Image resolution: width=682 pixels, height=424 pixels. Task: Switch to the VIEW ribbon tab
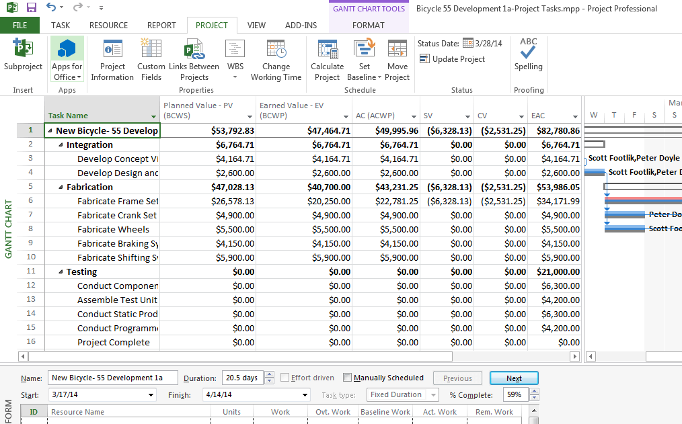point(256,25)
